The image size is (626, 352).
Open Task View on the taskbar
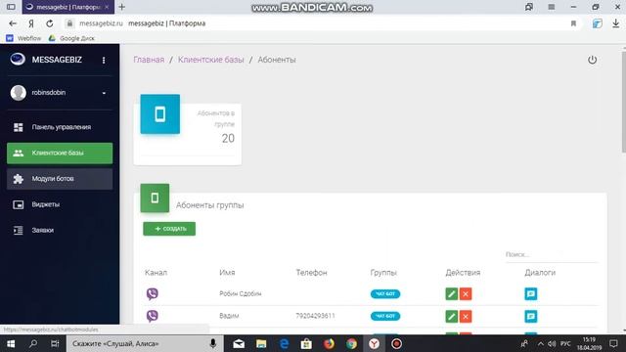tap(55, 343)
